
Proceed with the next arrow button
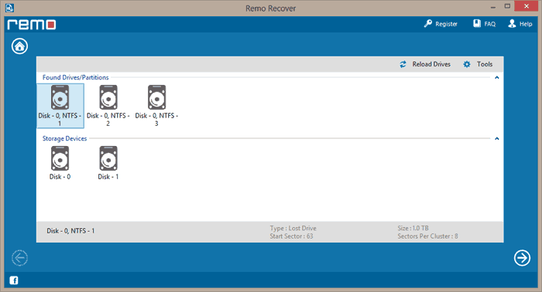click(522, 258)
